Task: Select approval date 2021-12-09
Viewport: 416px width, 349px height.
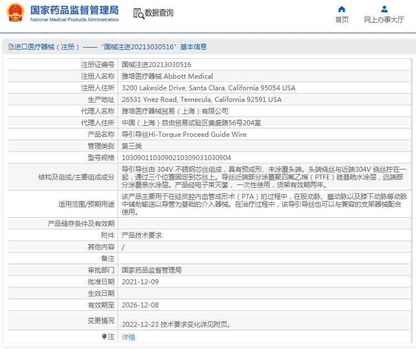Action: [x=140, y=282]
